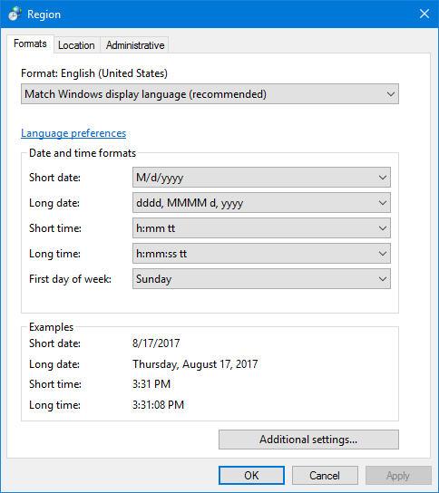Open the Long time format dropdown

(x=261, y=254)
